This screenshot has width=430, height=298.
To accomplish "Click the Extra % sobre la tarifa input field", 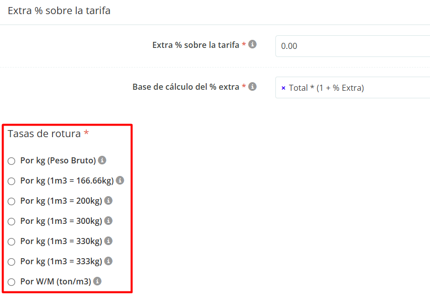I will tap(354, 46).
